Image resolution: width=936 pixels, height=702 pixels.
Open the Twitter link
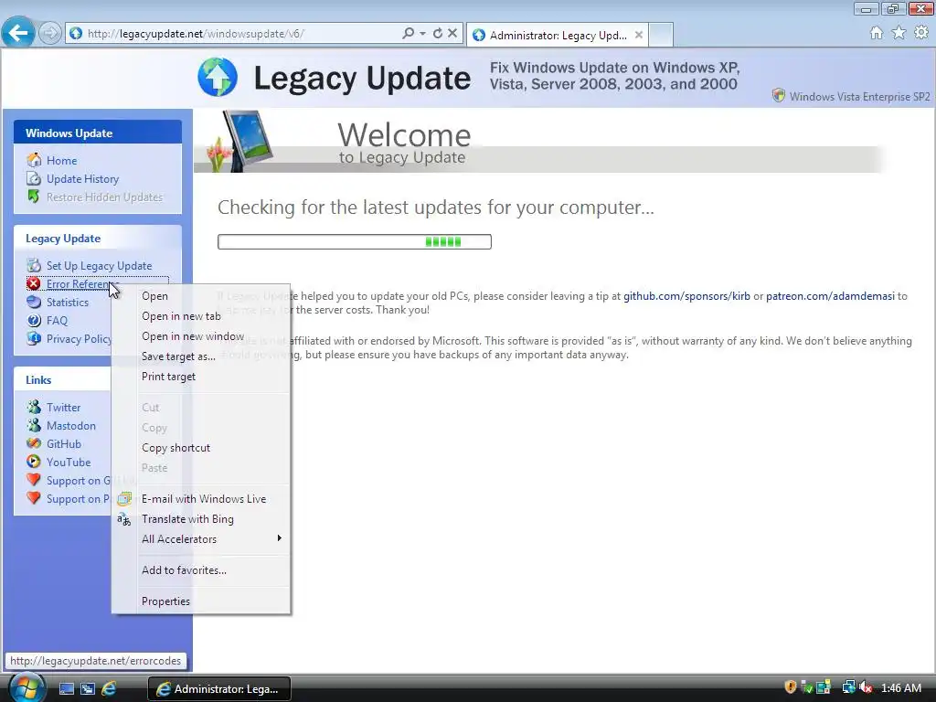[x=63, y=408]
